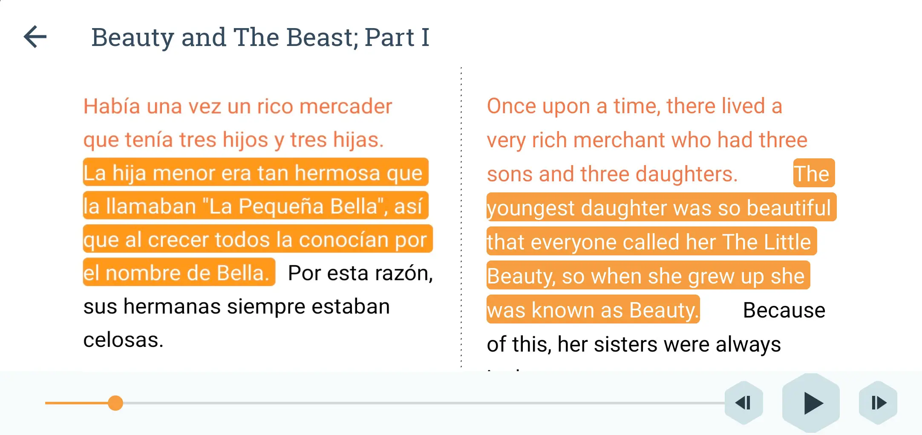
Task: Tap the line 'very rich merchant who had three'
Action: [x=647, y=140]
